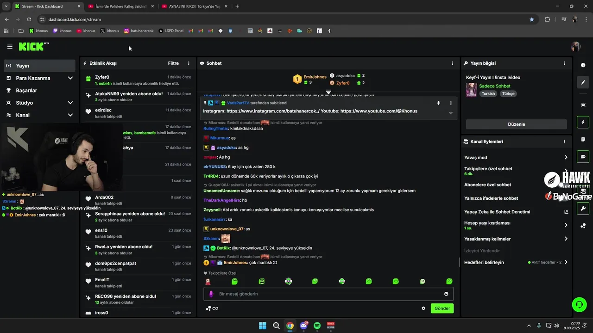Open the green headset support button
The height and width of the screenshot is (333, 593).
[x=579, y=304]
